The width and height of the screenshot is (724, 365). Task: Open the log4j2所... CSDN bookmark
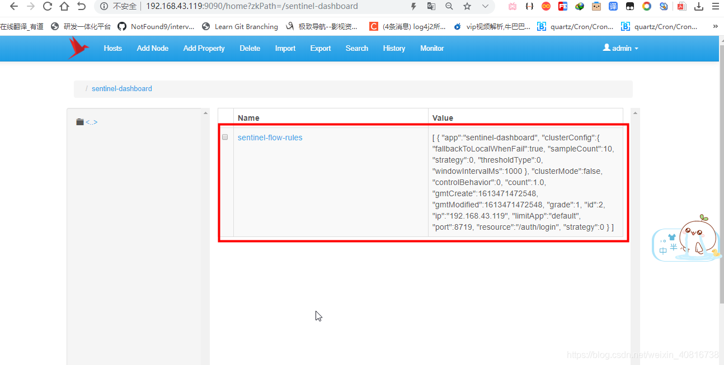coord(408,26)
